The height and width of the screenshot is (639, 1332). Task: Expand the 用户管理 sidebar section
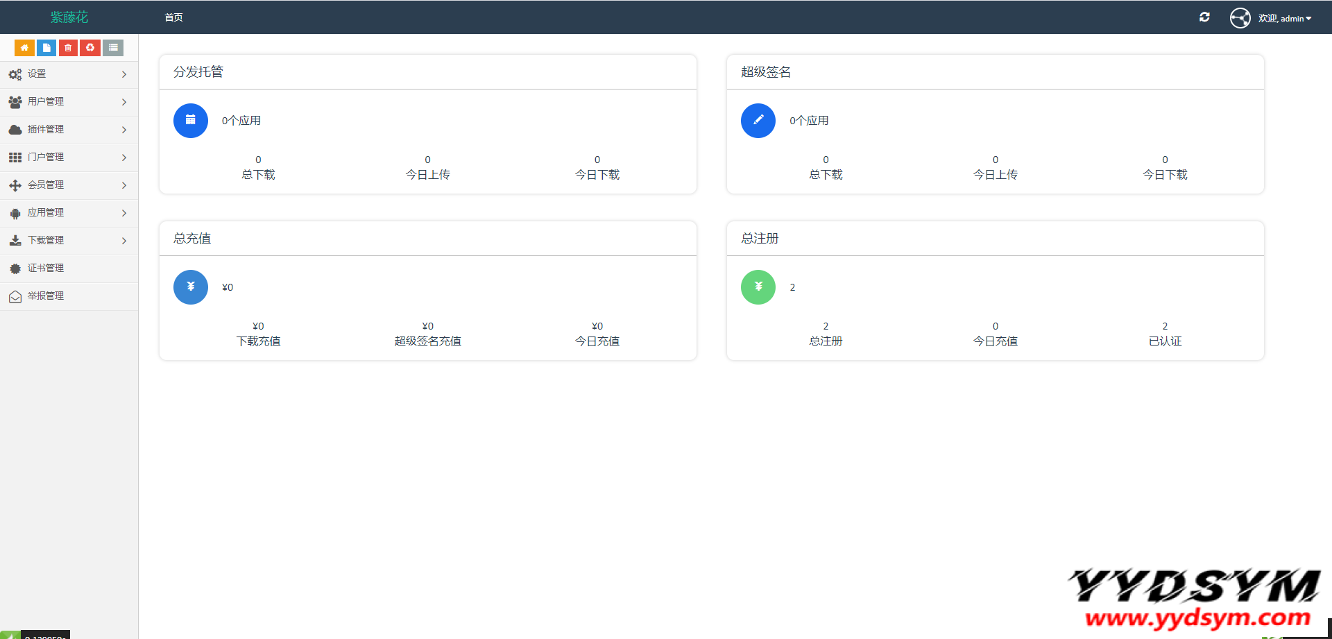click(68, 102)
